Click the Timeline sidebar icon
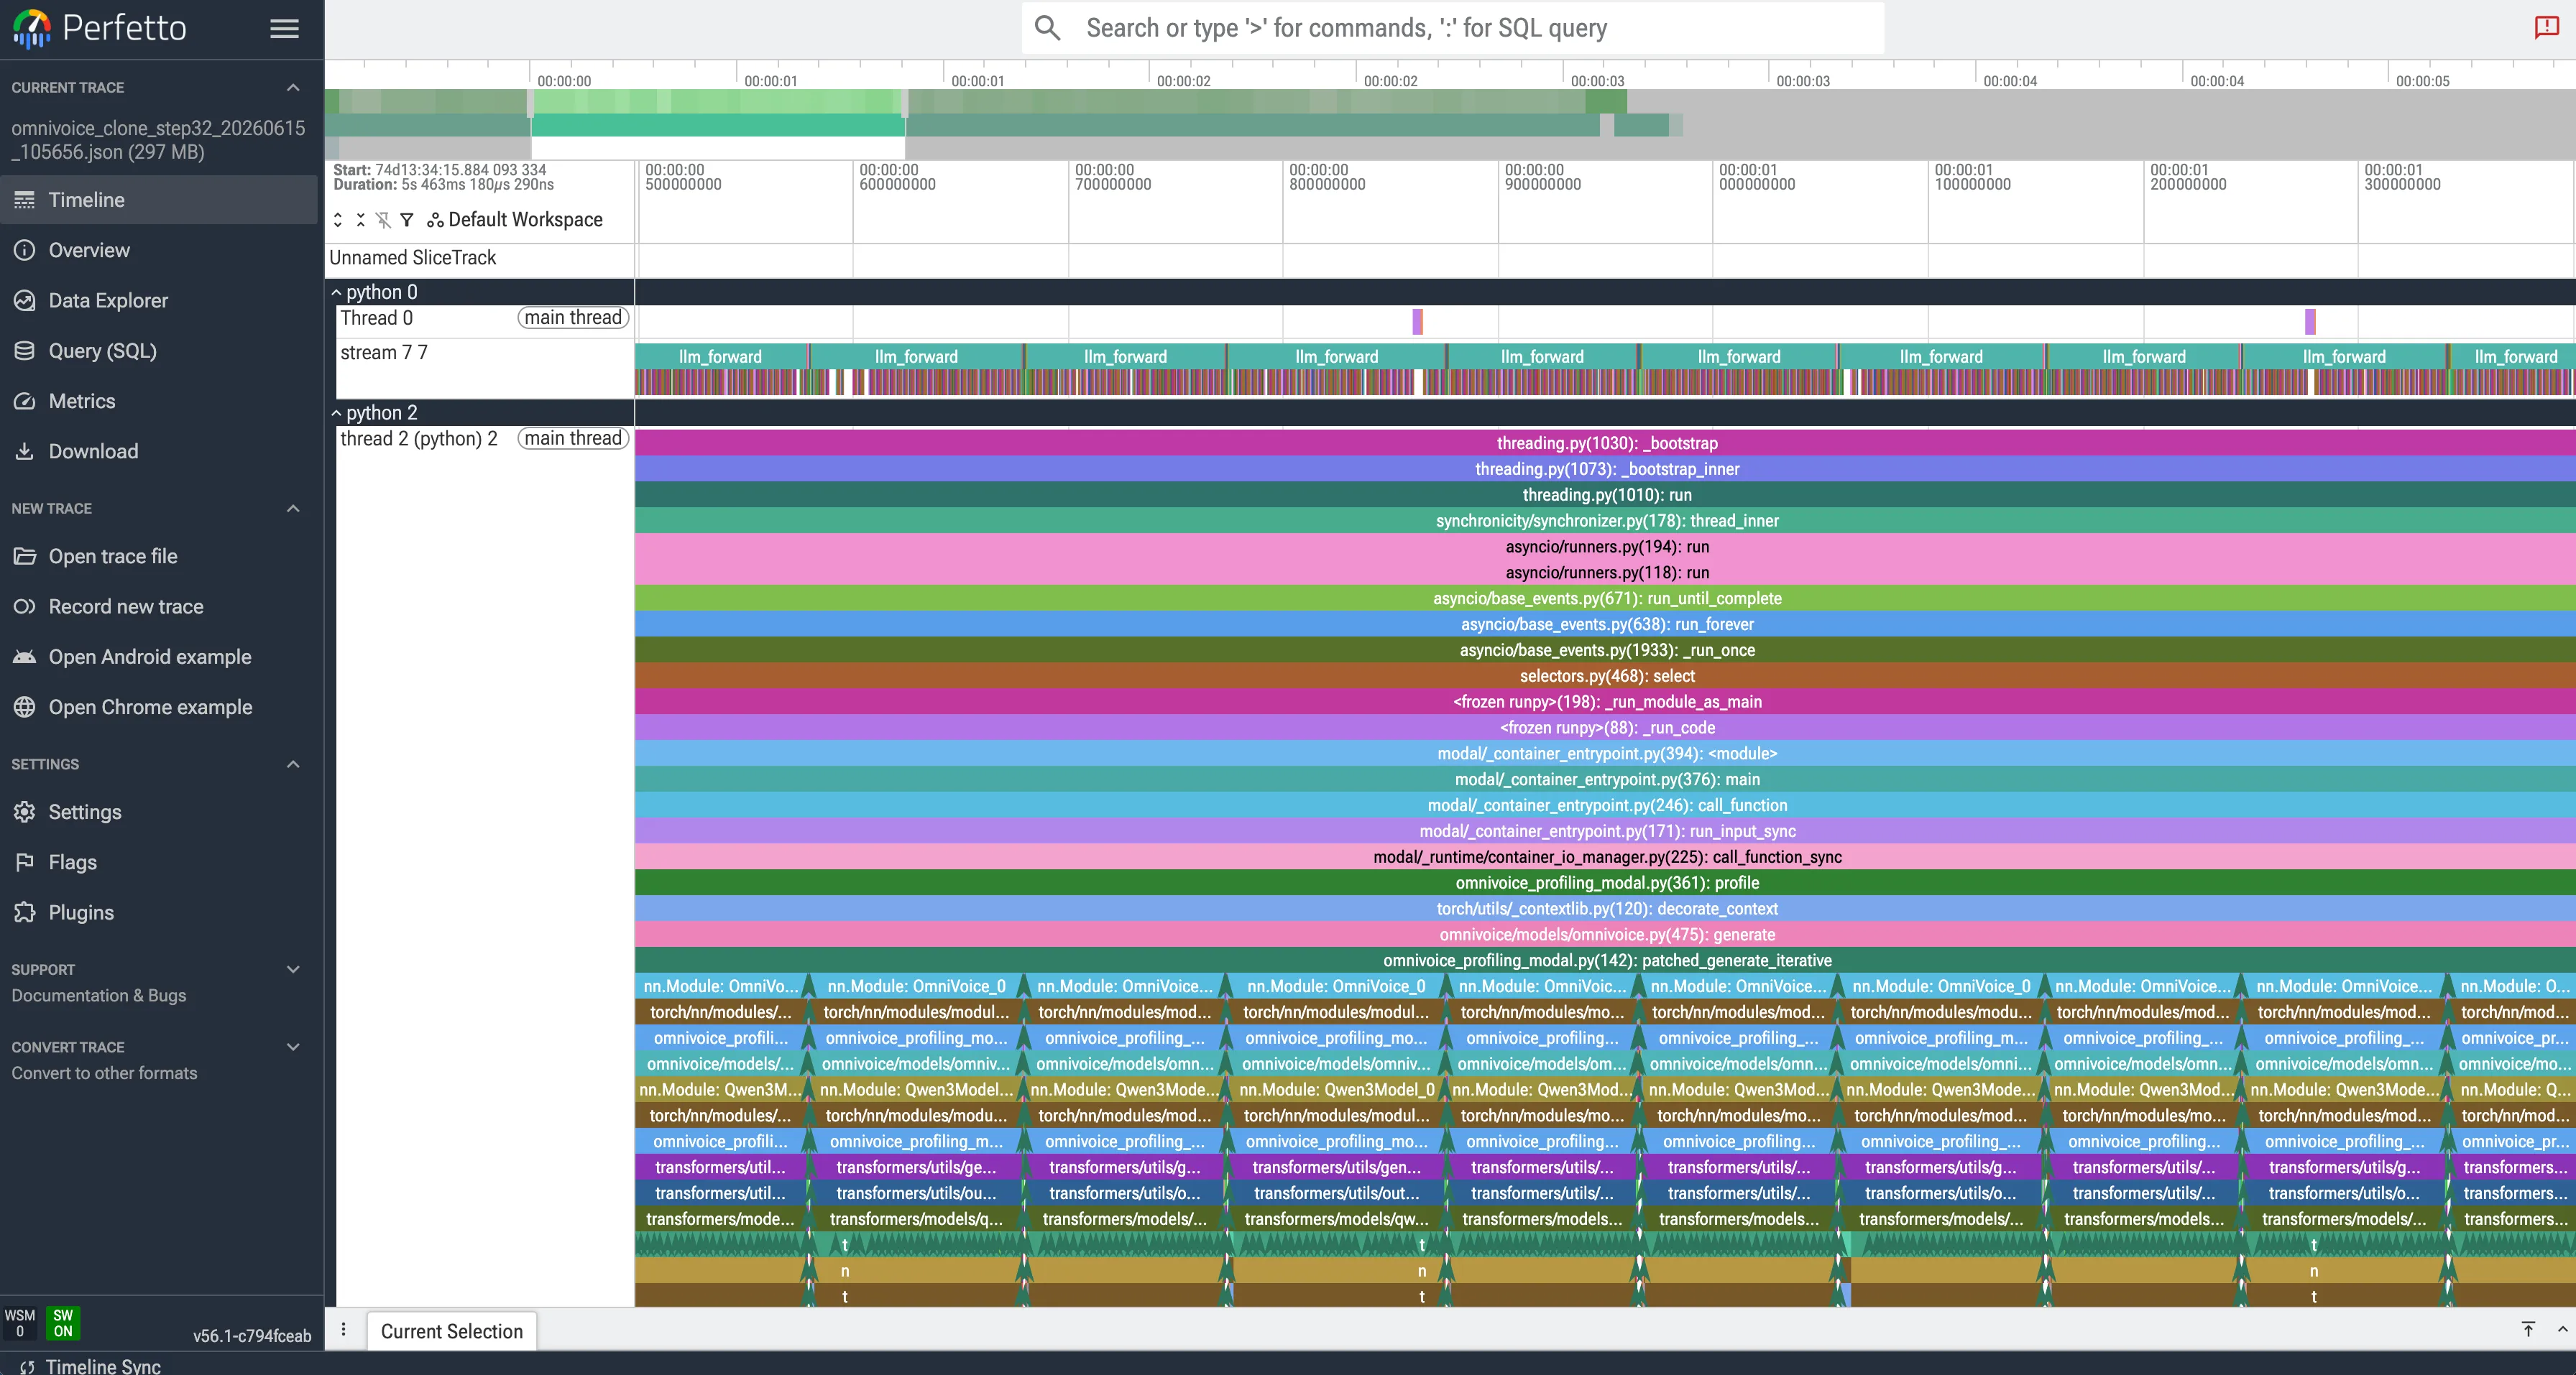Image resolution: width=2576 pixels, height=1375 pixels. click(25, 200)
